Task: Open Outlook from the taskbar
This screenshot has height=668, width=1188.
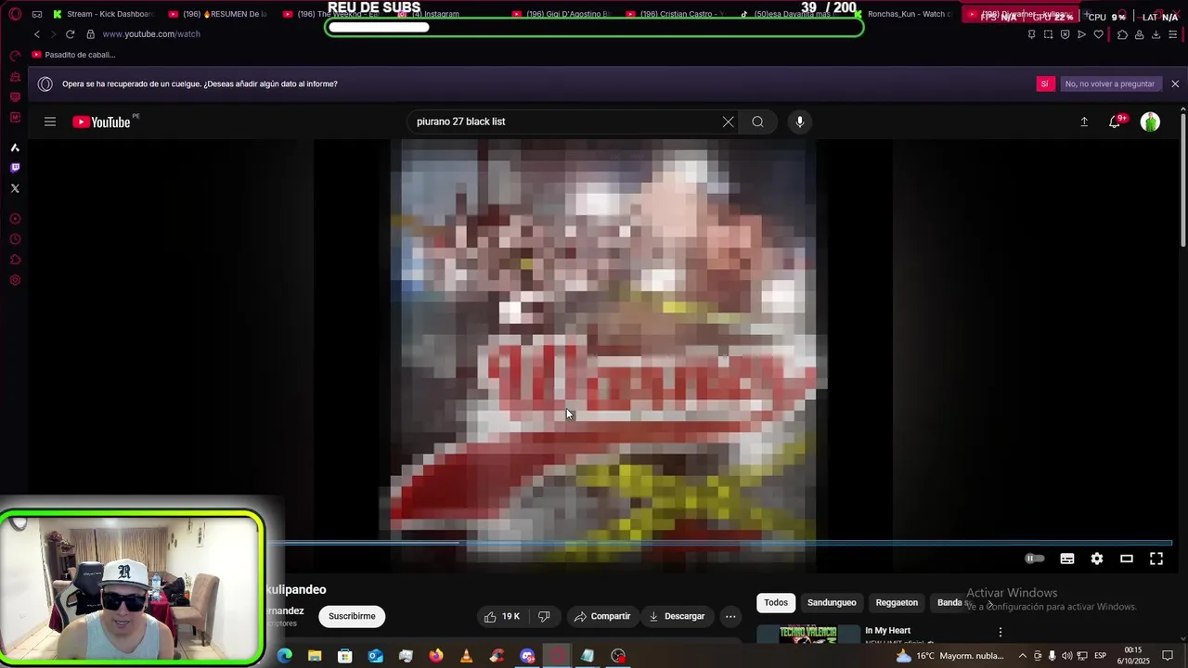Action: pyautogui.click(x=375, y=656)
